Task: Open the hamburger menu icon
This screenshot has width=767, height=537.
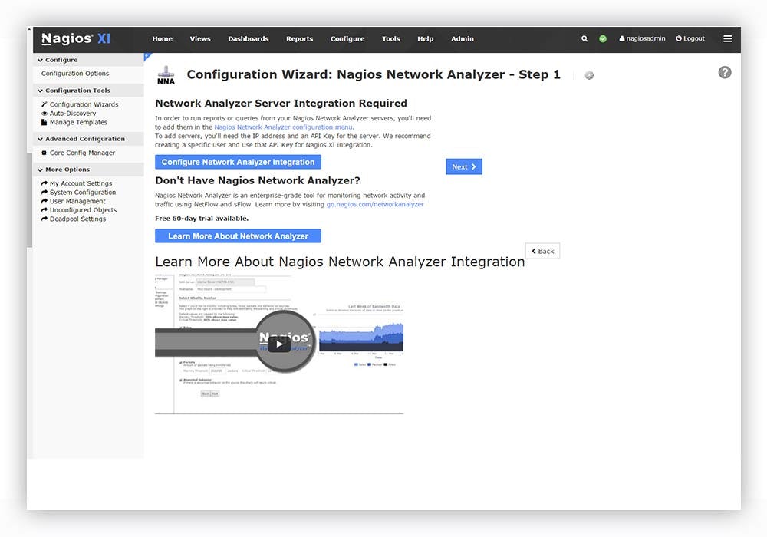Action: 727,38
